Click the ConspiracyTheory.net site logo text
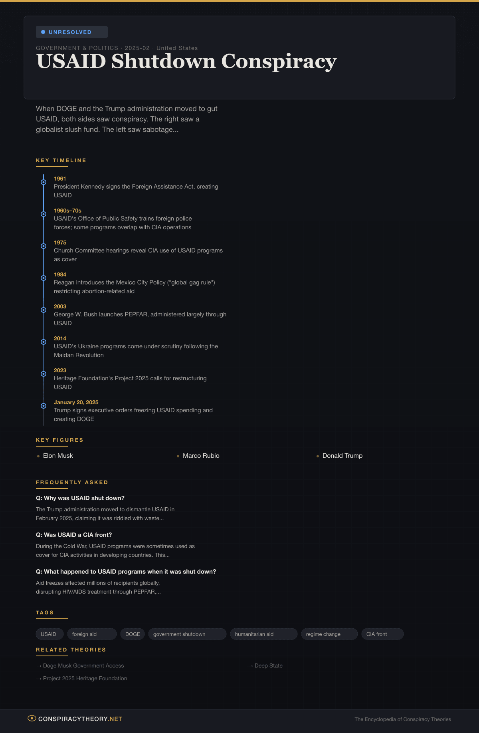 (80, 719)
